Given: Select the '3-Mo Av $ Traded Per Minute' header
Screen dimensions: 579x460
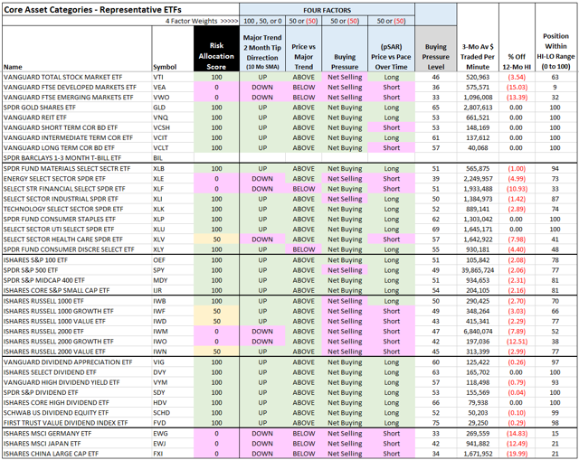Looking at the screenshot, I should (478, 57).
